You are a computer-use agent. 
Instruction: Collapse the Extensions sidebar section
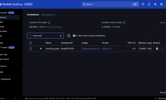17,66
